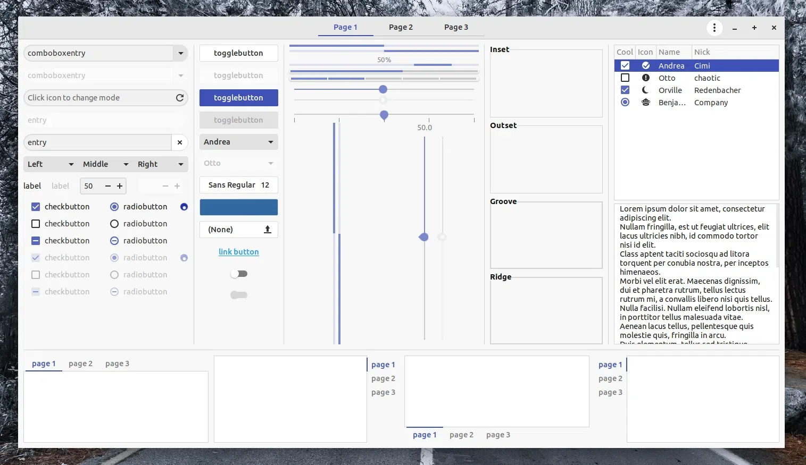Open the comboboxentry dropdown arrow
Image resolution: width=806 pixels, height=465 pixels.
(x=181, y=53)
